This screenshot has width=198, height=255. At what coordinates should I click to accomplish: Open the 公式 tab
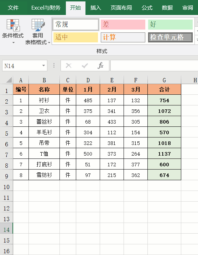point(147,7)
